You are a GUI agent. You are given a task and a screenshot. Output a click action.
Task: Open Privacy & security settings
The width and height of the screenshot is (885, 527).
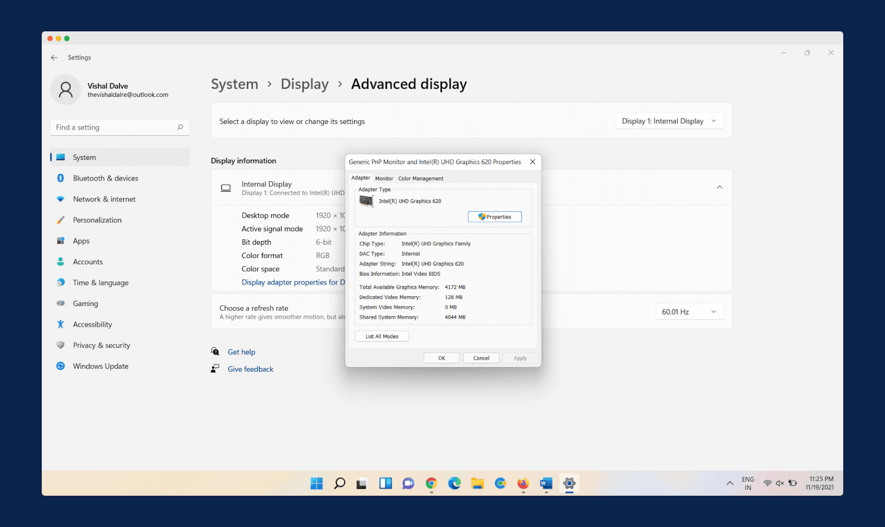pyautogui.click(x=101, y=345)
